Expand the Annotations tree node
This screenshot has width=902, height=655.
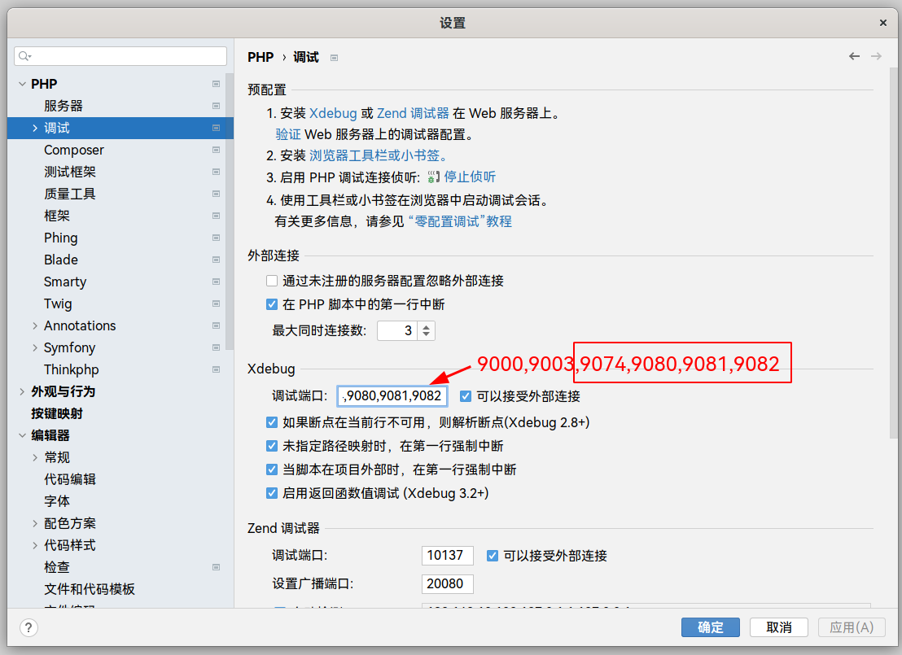click(35, 326)
